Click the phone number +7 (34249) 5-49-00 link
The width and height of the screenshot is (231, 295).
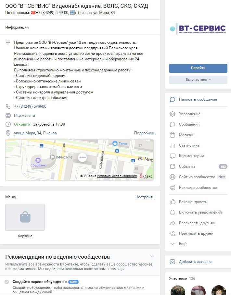[x=30, y=106]
